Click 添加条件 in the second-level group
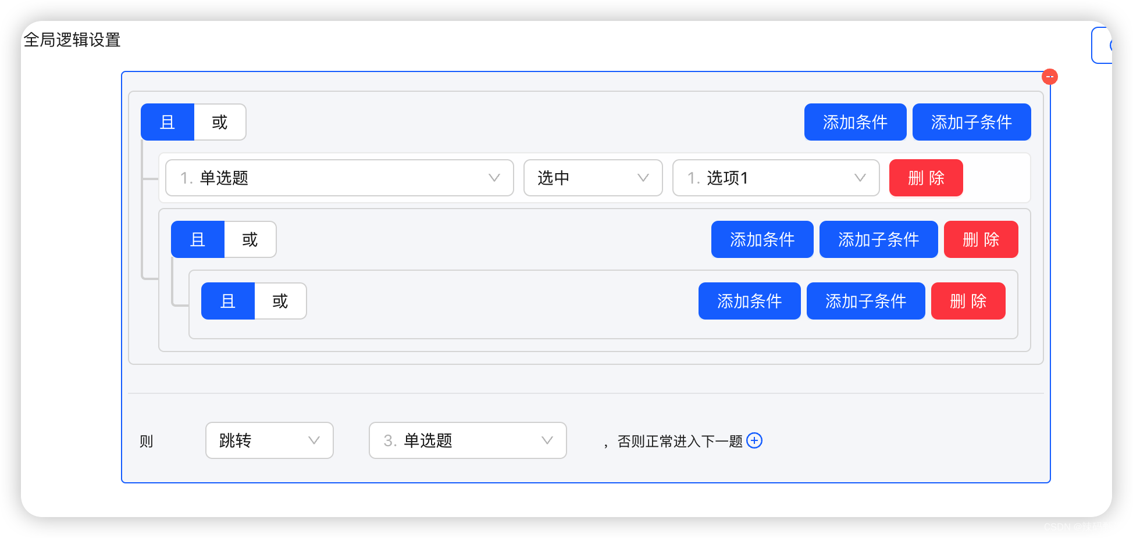The width and height of the screenshot is (1133, 538). [762, 239]
